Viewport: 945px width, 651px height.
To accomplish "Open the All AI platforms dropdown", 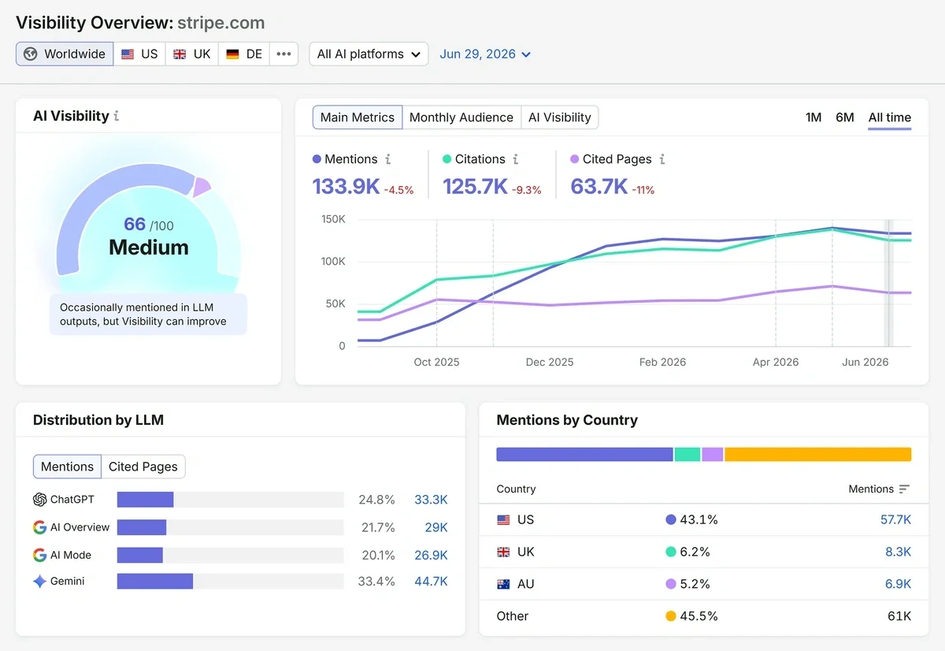I will click(369, 54).
